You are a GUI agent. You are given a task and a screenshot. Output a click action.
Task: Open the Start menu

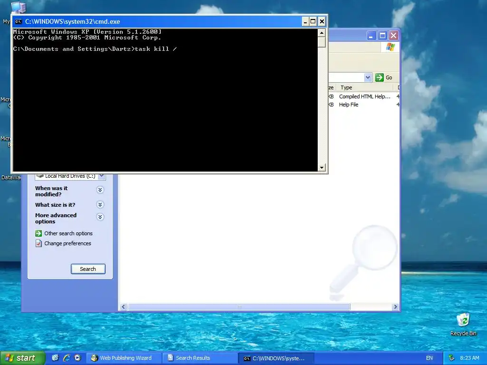tap(23, 358)
